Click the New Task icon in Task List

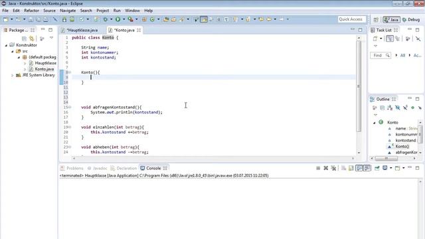tap(375, 39)
